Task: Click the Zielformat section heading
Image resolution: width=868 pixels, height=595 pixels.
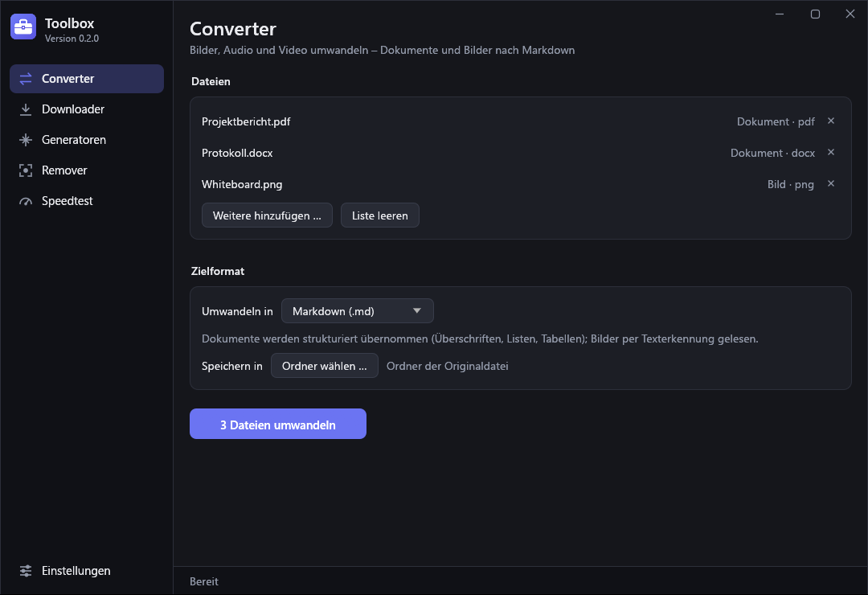Action: 218,271
